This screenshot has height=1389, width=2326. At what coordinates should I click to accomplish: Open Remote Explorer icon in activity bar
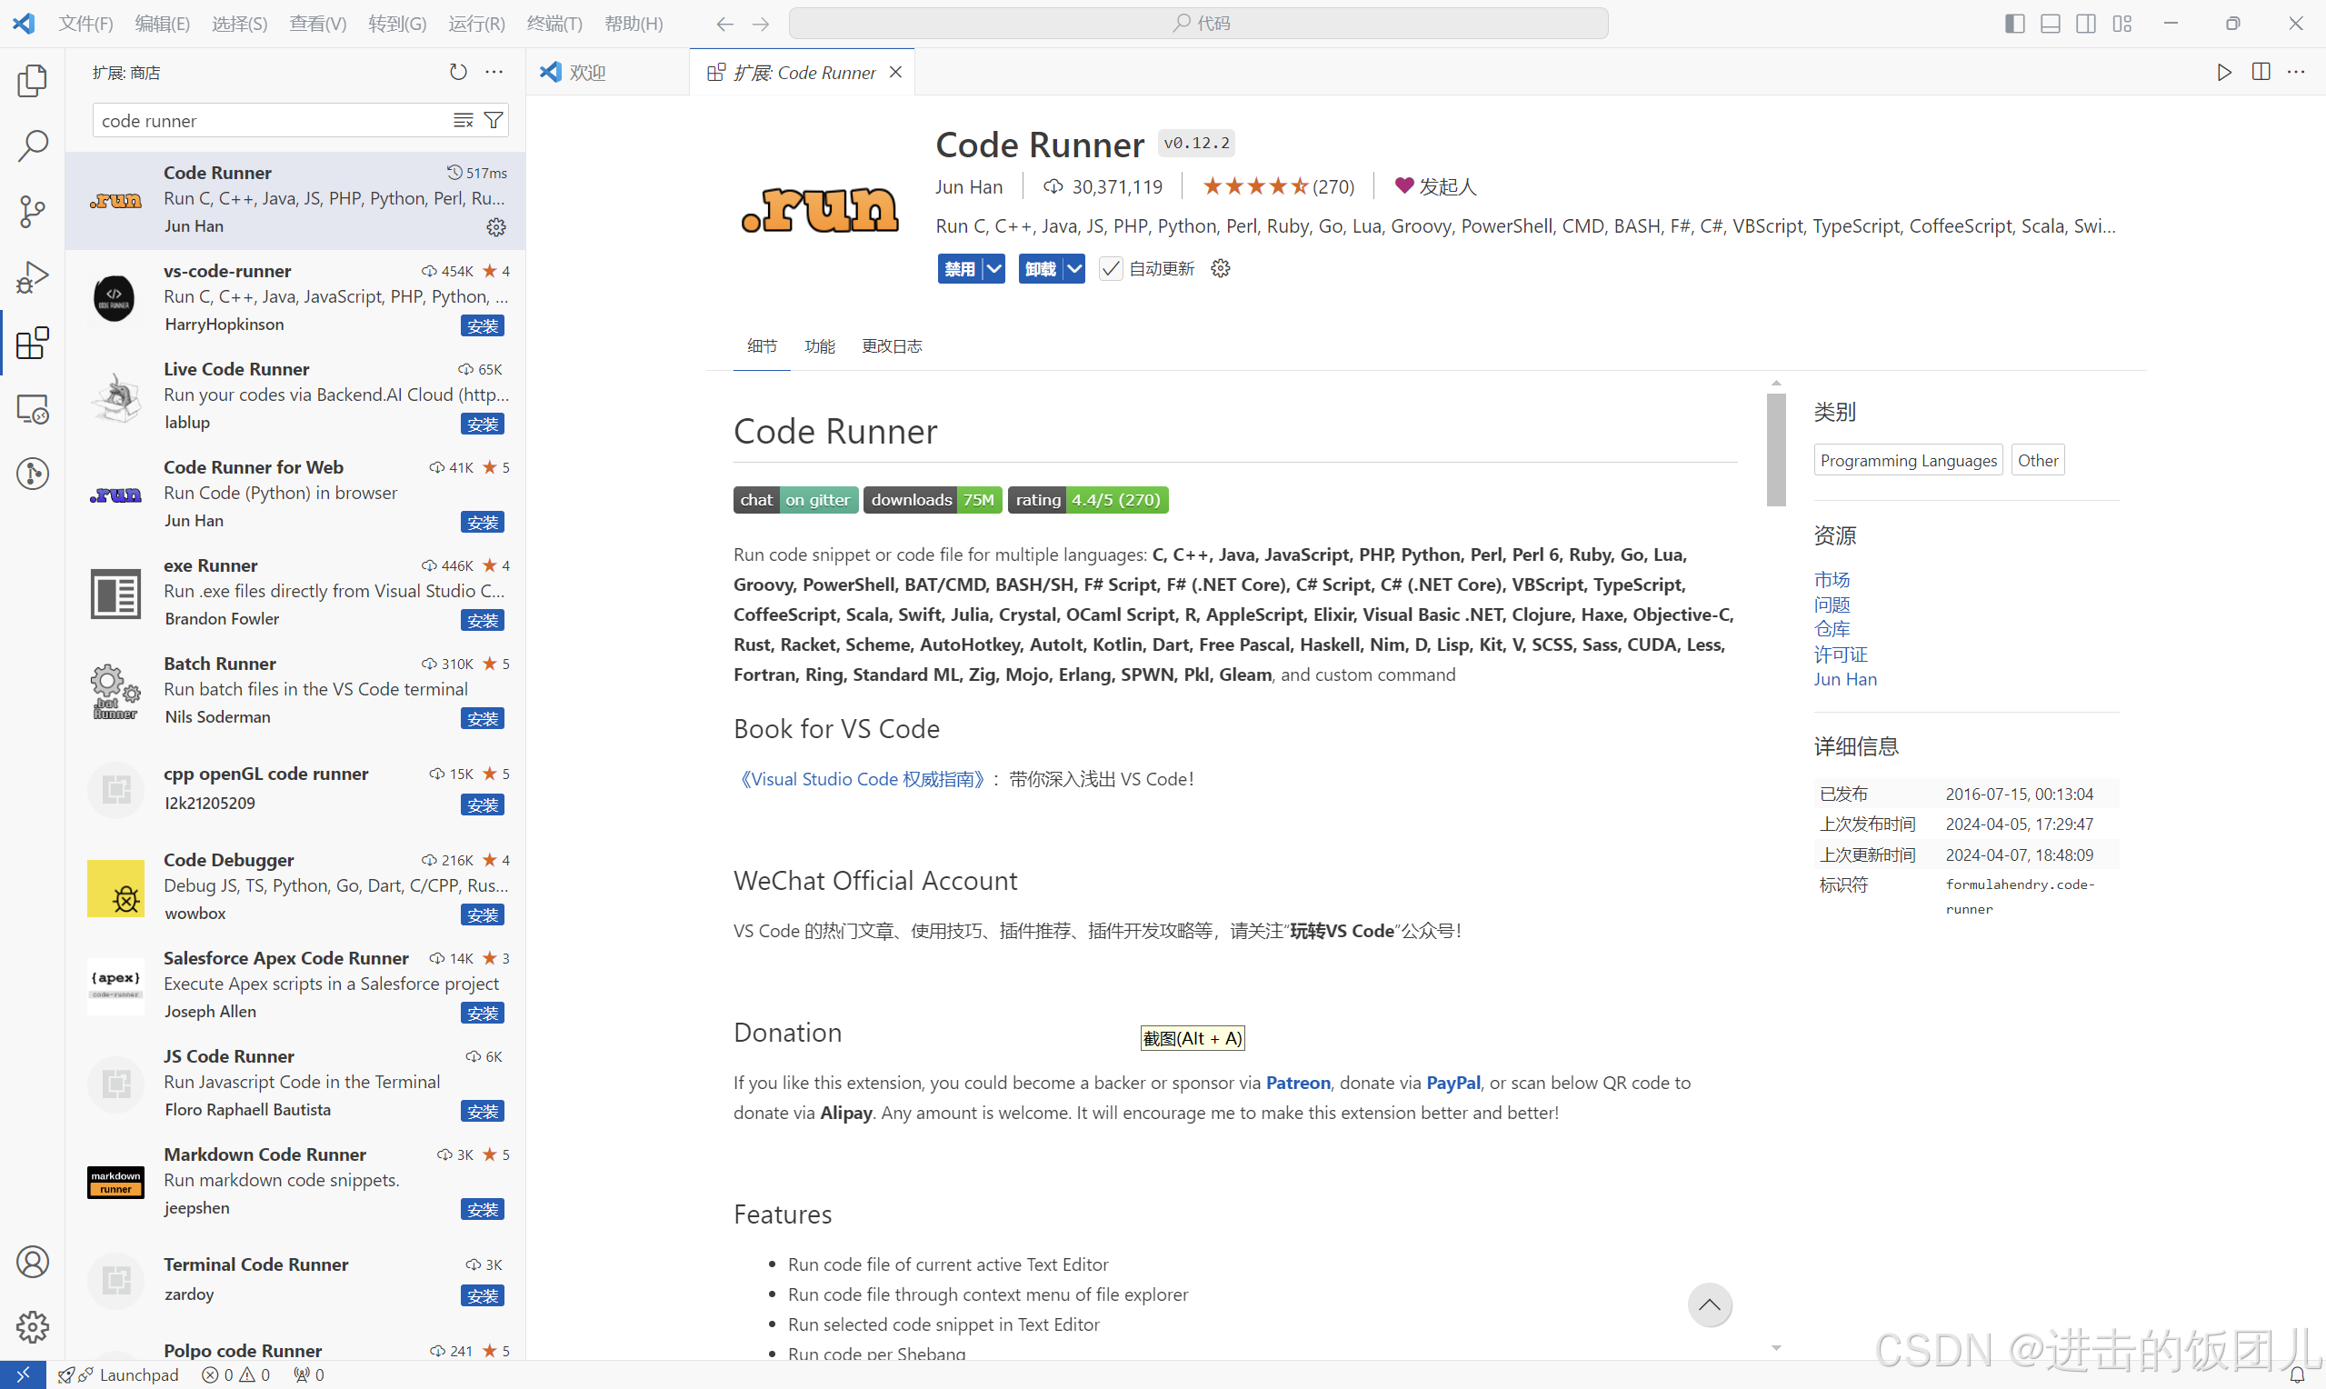33,409
